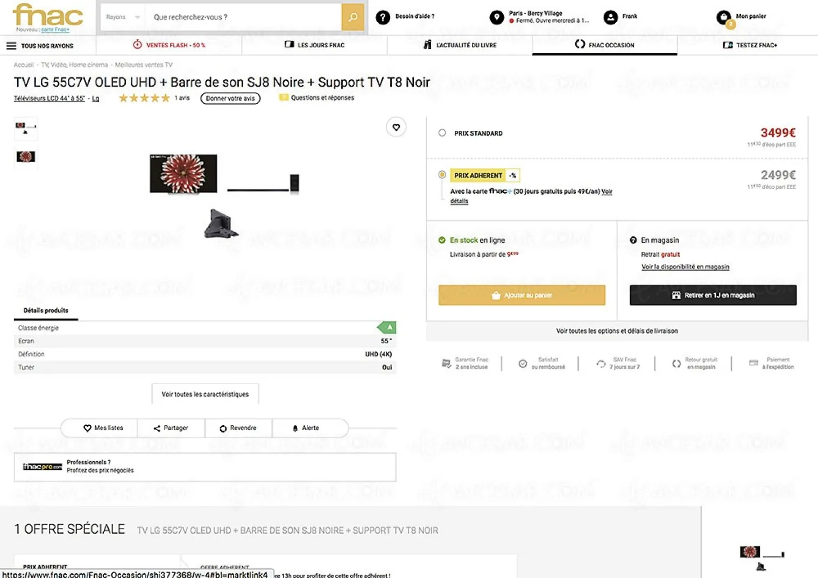Screen dimensions: 818x578
Task: Open the Rayons dropdown in search bar
Action: (x=123, y=17)
